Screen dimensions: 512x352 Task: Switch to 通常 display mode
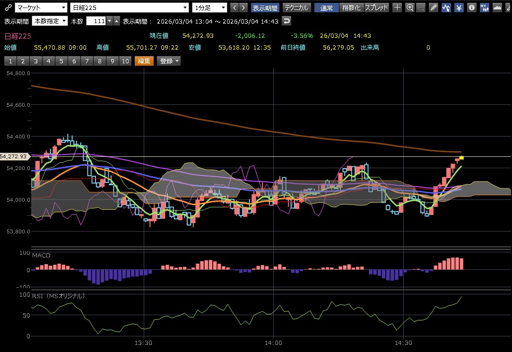click(x=326, y=8)
